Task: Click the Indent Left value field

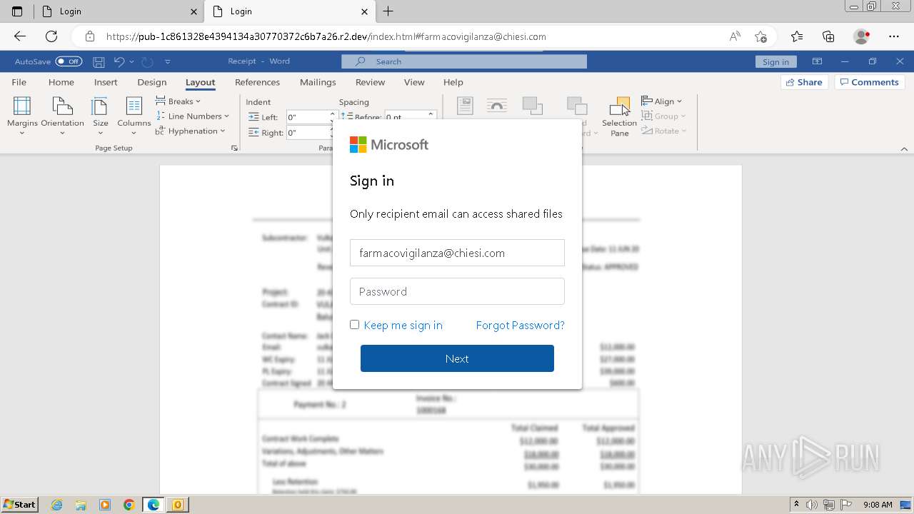Action: click(308, 117)
